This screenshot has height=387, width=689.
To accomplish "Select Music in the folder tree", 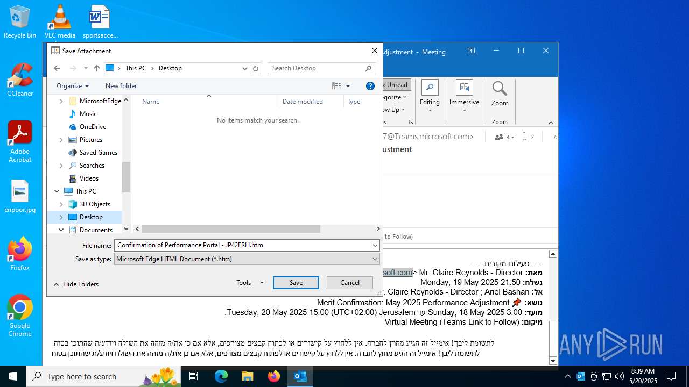I will tap(88, 114).
